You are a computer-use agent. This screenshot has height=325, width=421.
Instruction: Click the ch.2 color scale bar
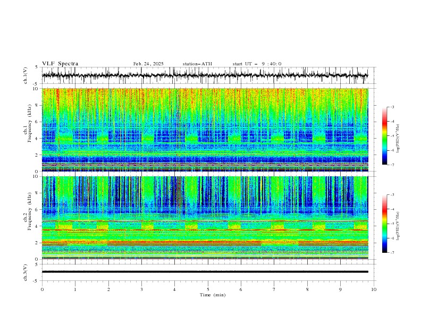click(x=384, y=224)
